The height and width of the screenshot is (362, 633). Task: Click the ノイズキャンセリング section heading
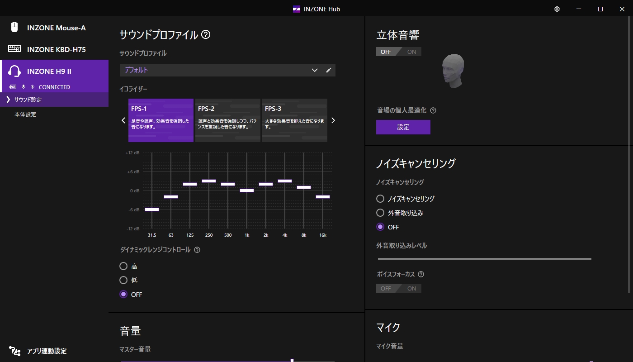(x=416, y=164)
